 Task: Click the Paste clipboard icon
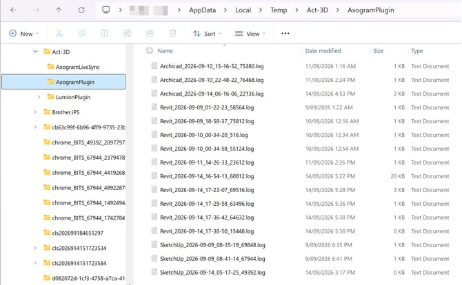[x=104, y=33]
